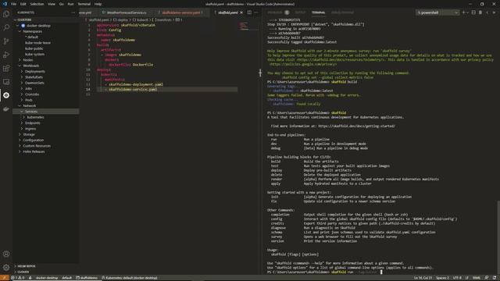The width and height of the screenshot is (500, 281).
Task: Open the Explorer view in activity bar
Action: click(x=6, y=14)
